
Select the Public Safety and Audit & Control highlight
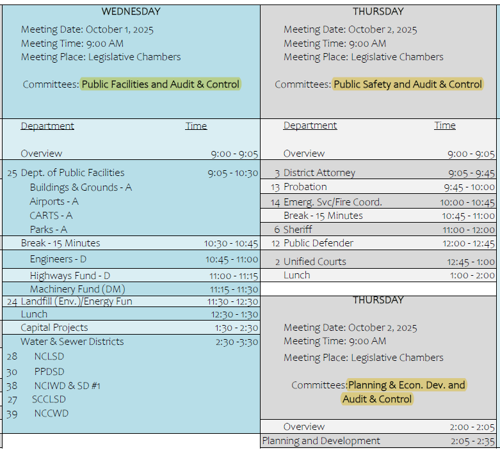(x=408, y=84)
